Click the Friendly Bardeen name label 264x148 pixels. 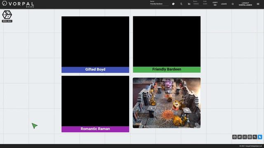click(167, 69)
